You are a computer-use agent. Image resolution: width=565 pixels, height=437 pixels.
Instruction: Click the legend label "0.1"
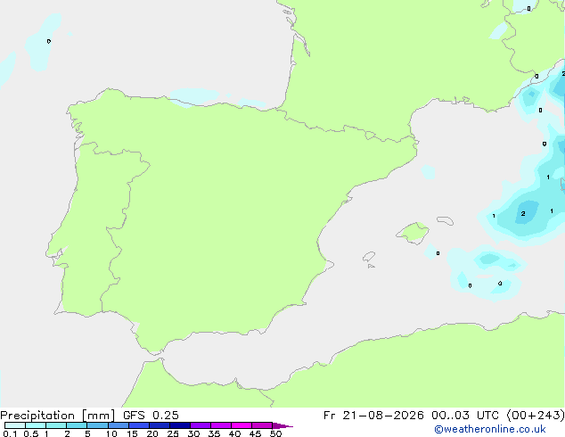click(10, 433)
